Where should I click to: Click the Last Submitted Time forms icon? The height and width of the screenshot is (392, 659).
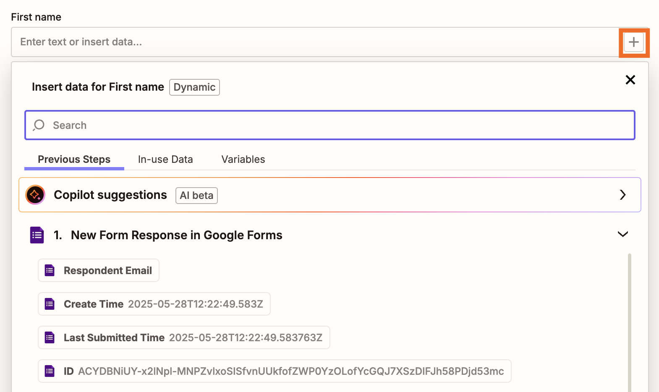click(50, 337)
